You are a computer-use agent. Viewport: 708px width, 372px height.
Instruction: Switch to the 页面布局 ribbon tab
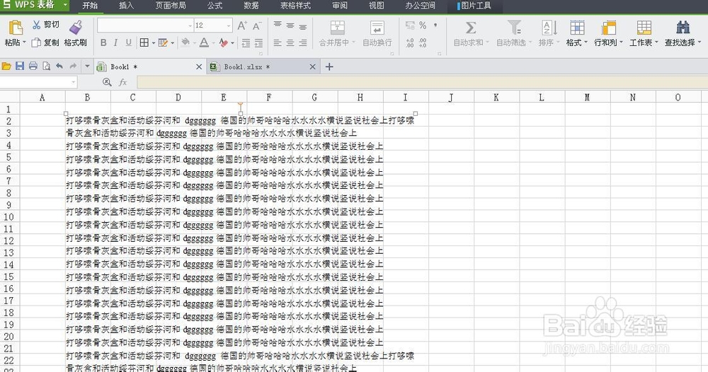[170, 6]
